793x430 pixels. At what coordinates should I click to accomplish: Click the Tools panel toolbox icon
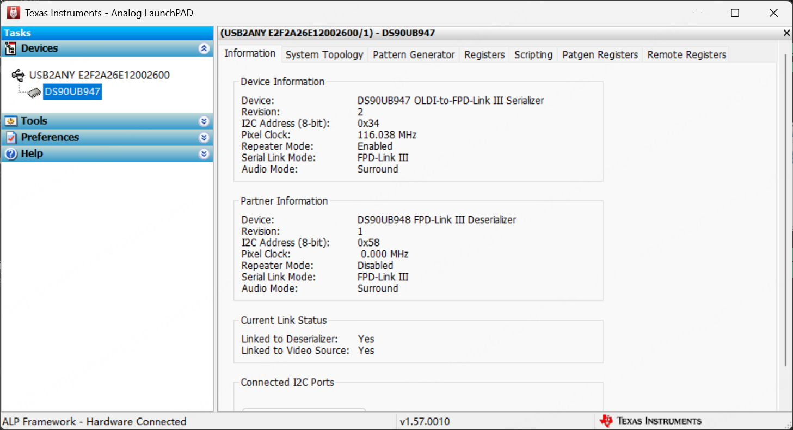11,121
